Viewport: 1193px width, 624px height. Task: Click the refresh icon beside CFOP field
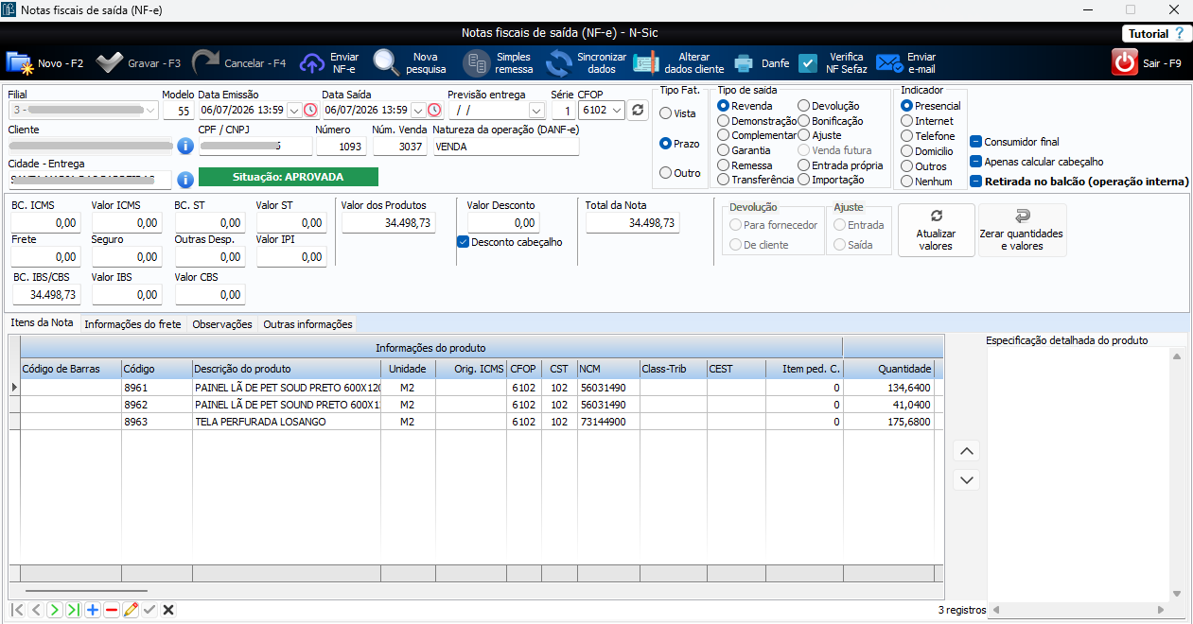638,110
